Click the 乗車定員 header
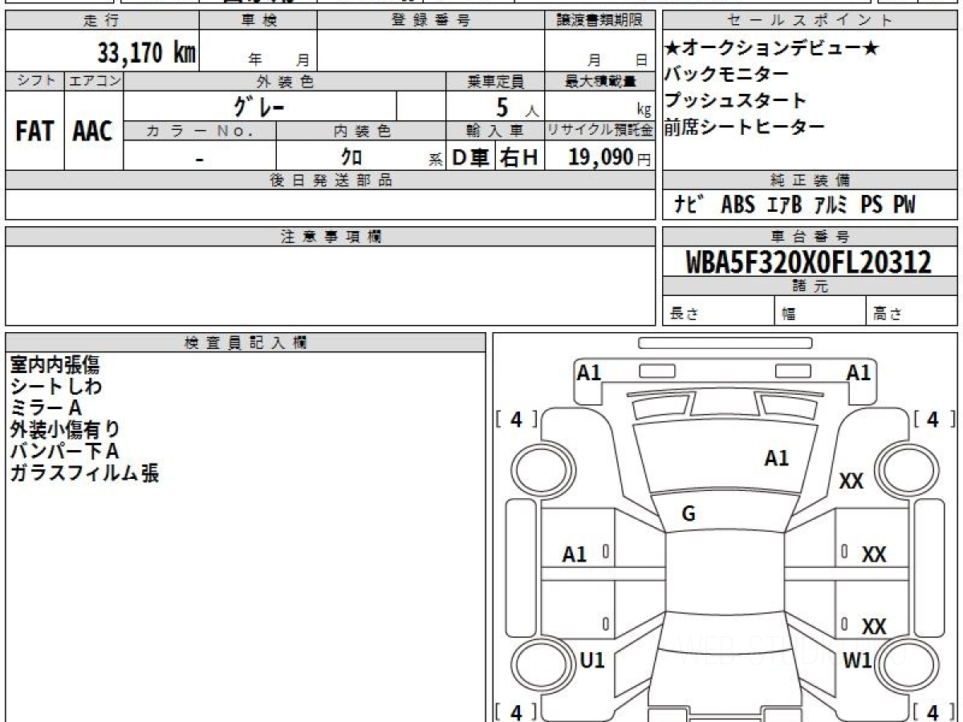 tap(495, 81)
